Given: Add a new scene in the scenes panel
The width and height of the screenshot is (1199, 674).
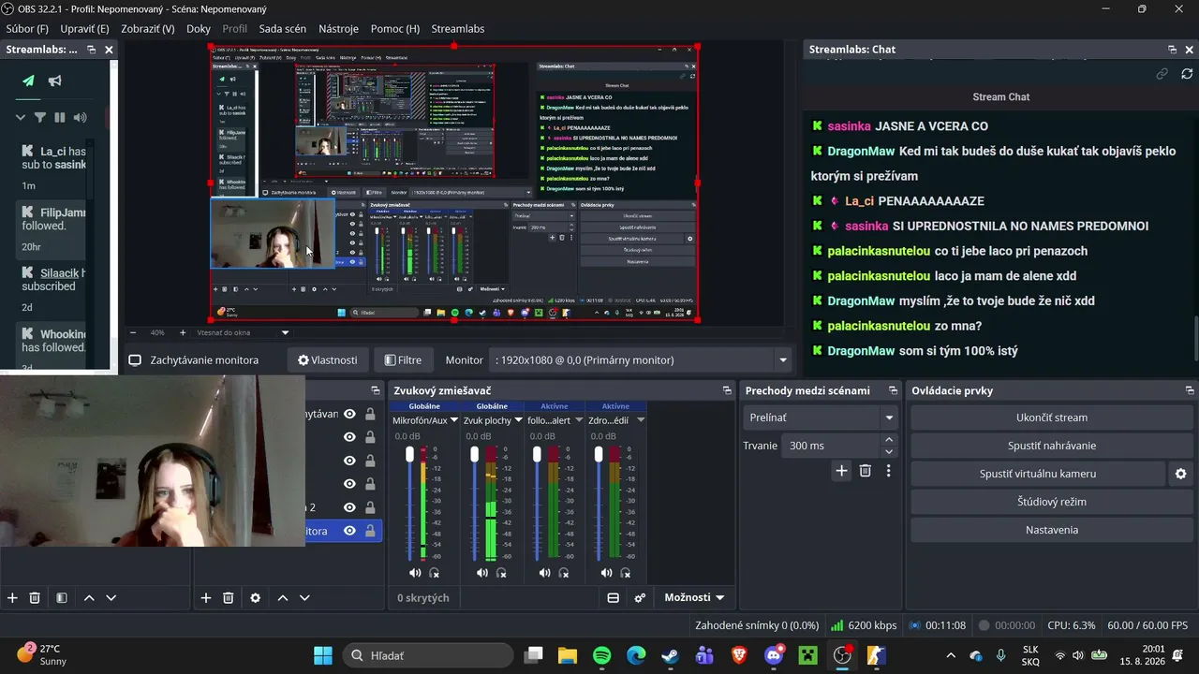Looking at the screenshot, I should click(x=12, y=598).
